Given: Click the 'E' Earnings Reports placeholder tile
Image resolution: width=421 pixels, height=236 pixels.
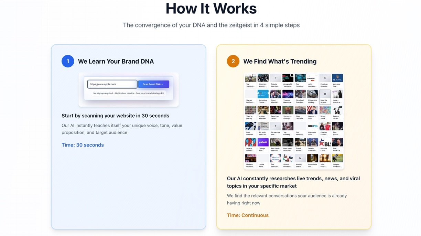Looking at the screenshot, I should click(325, 78).
